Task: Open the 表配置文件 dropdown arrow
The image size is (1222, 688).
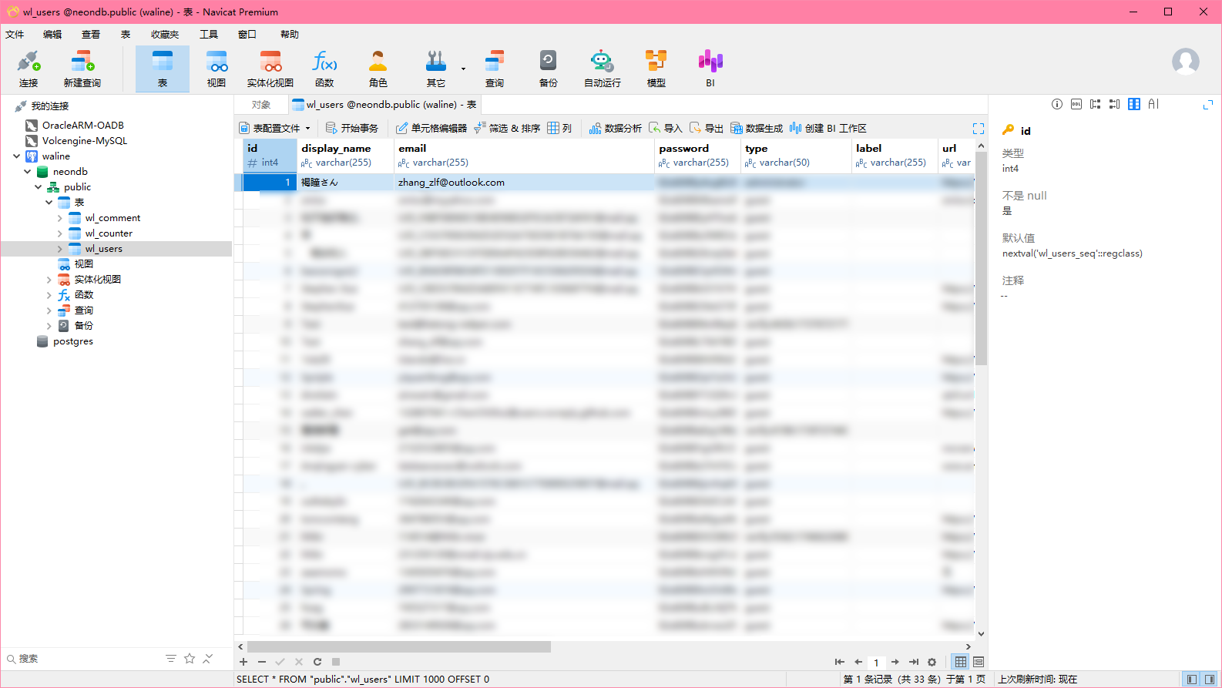Action: (307, 129)
